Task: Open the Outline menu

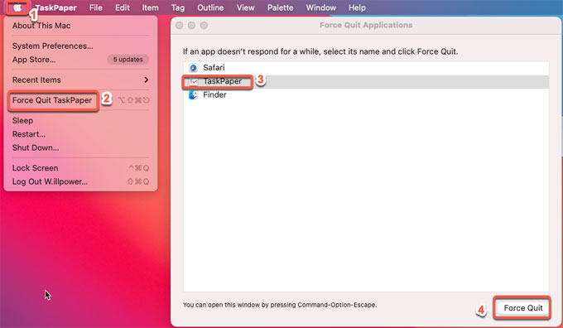Action: (210, 7)
